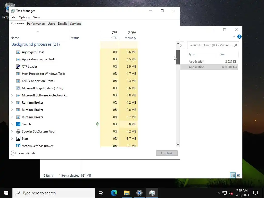Open File Explorer from the taskbar
The height and width of the screenshot is (198, 264).
click(x=127, y=193)
